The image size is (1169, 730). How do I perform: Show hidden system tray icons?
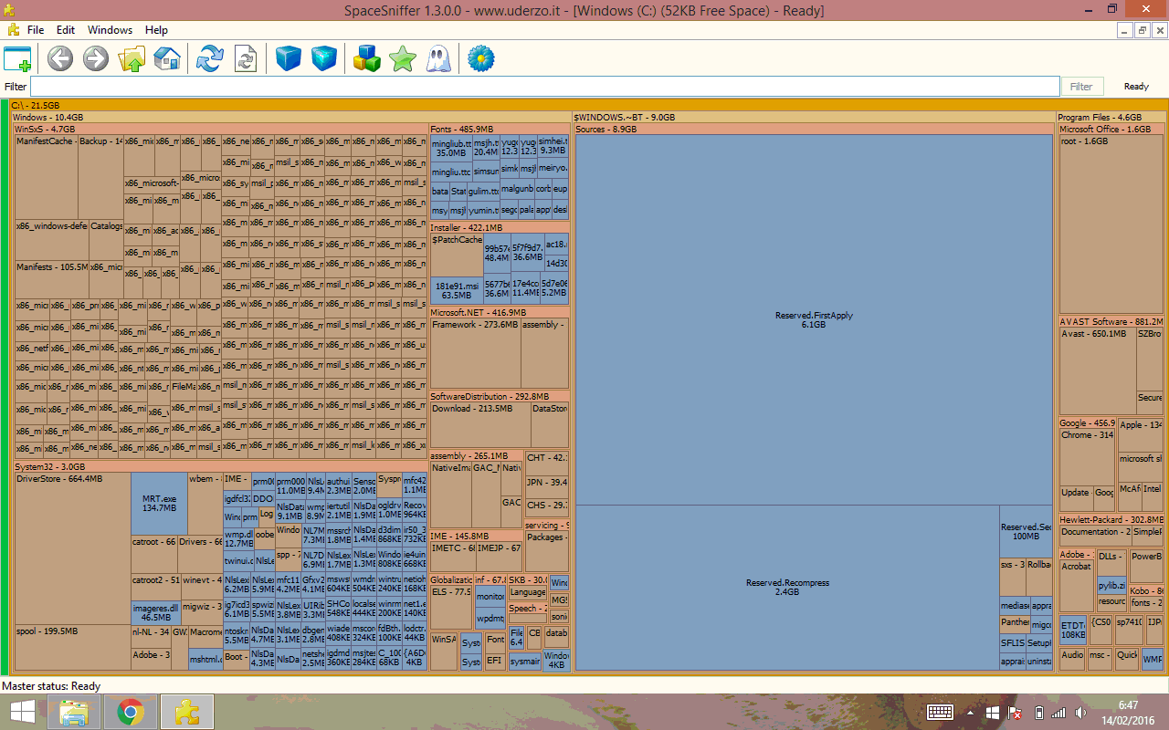click(969, 712)
